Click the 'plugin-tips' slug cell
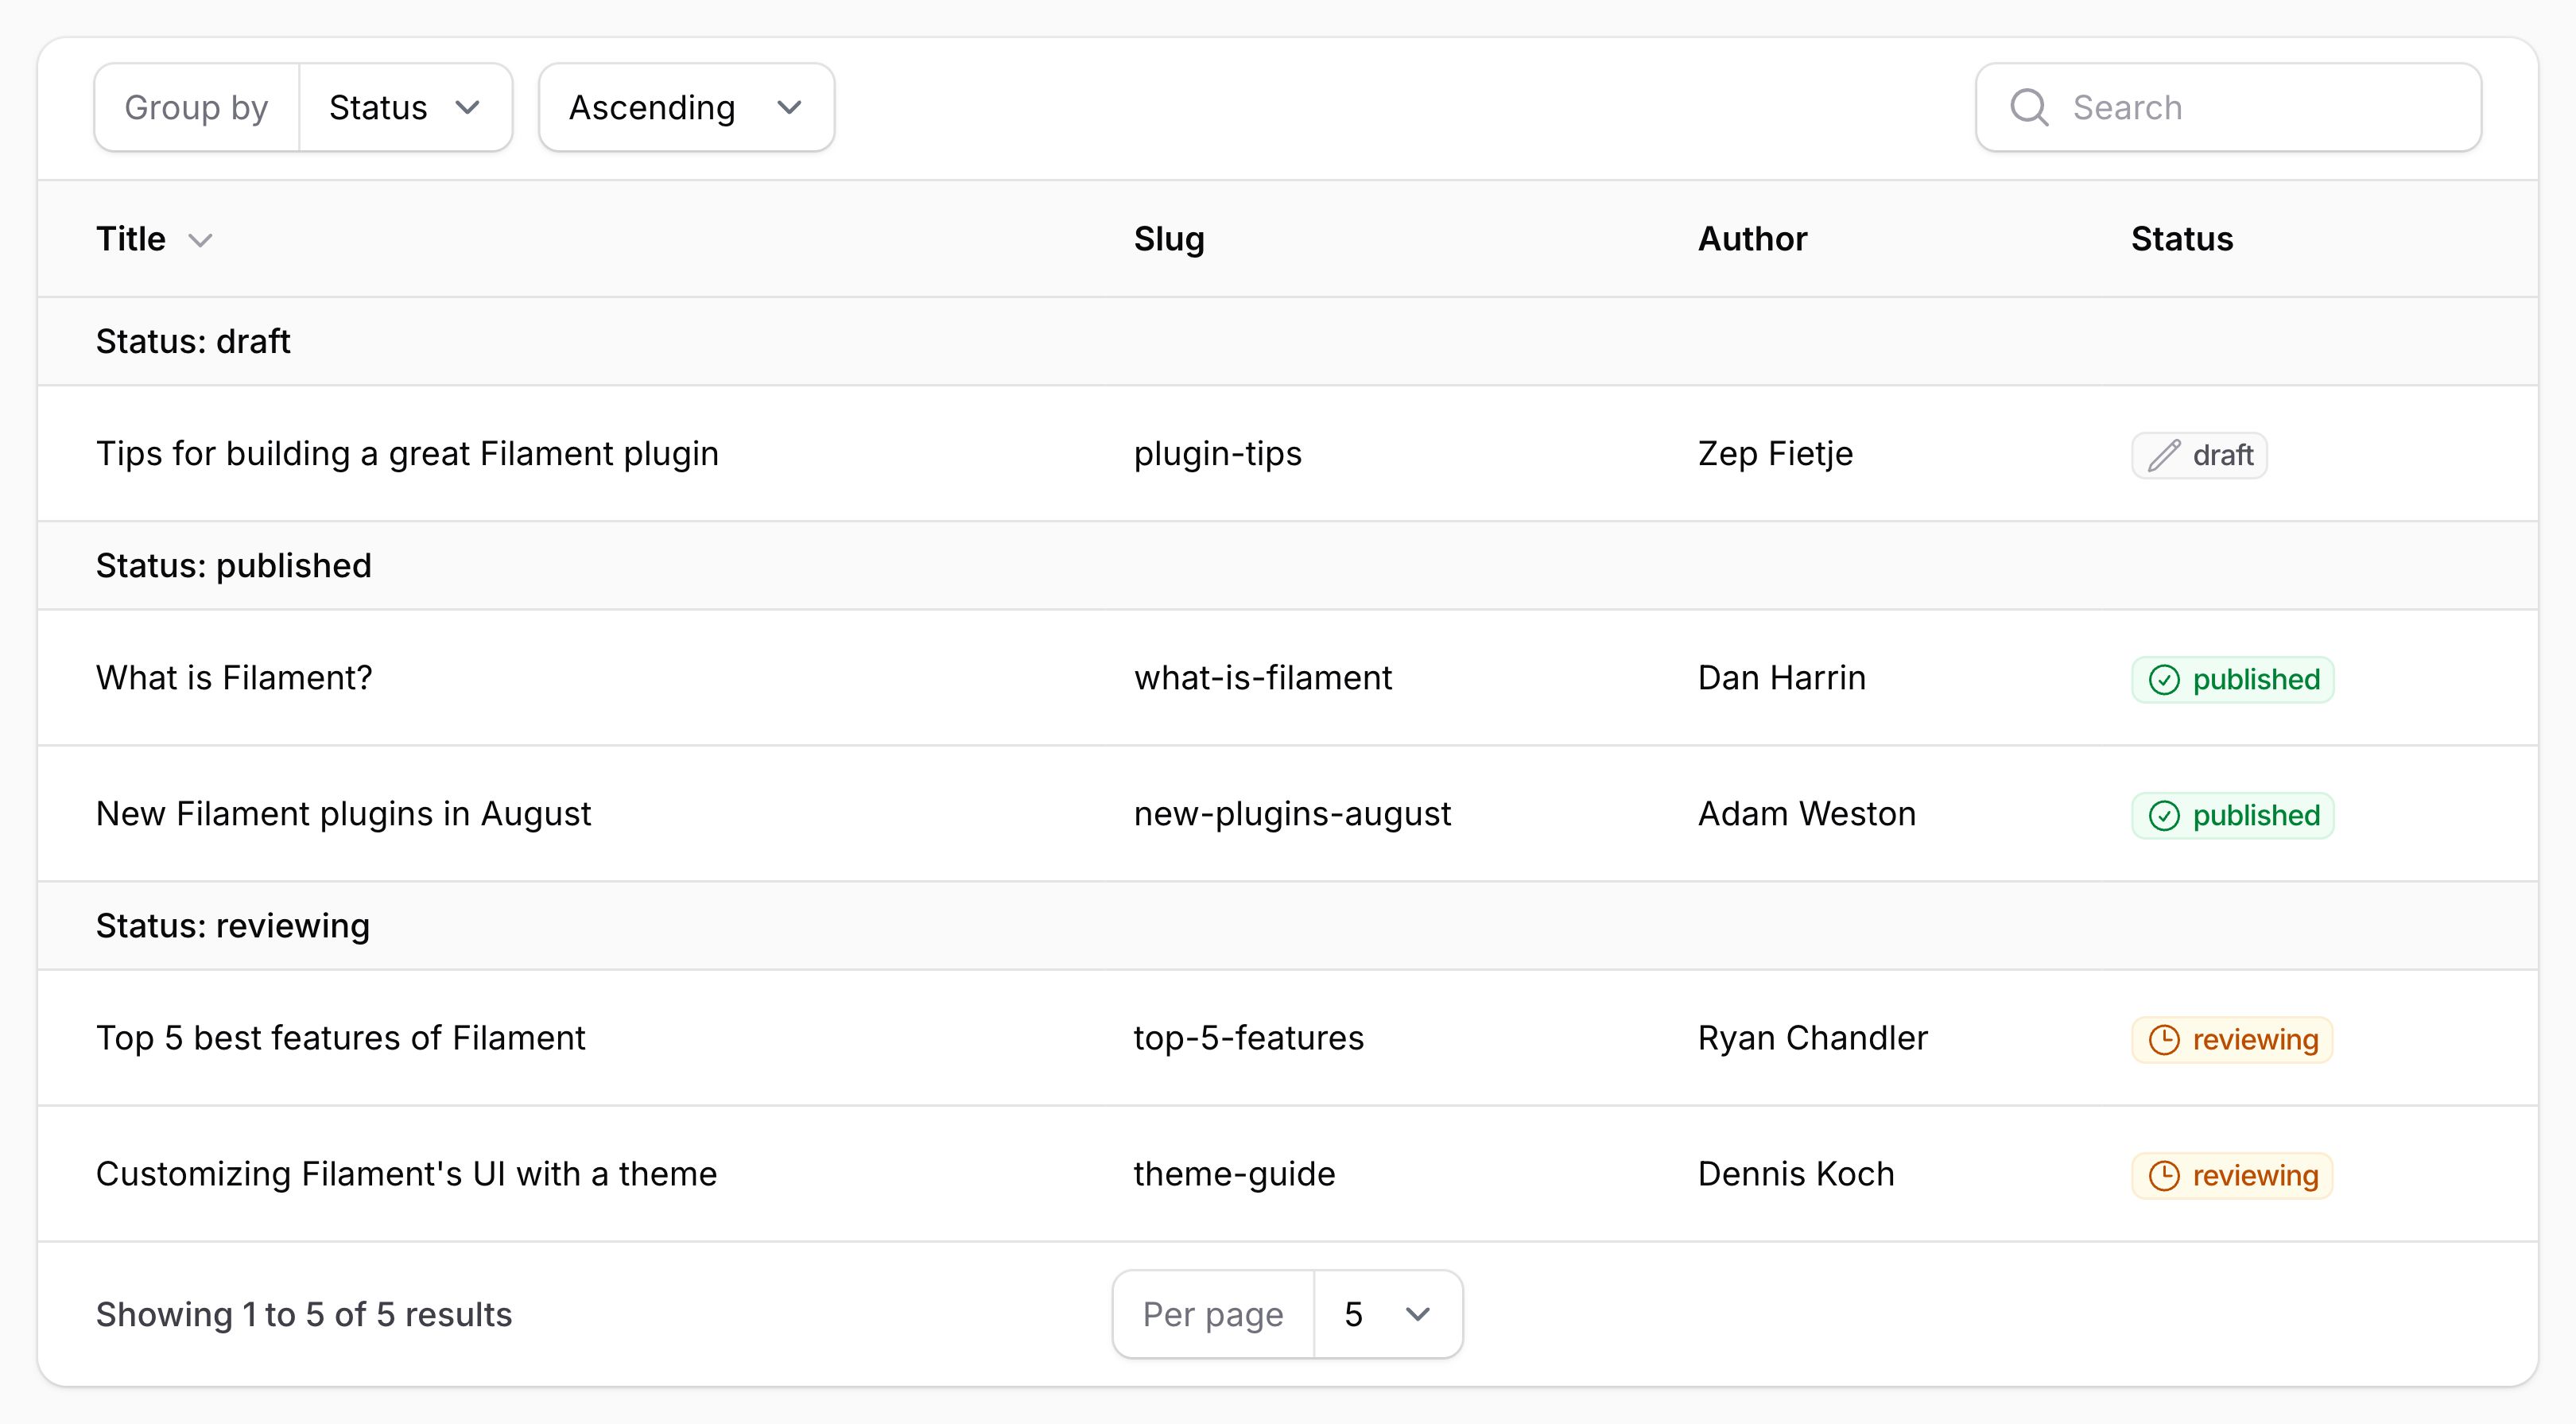Image resolution: width=2576 pixels, height=1424 pixels. tap(1217, 454)
